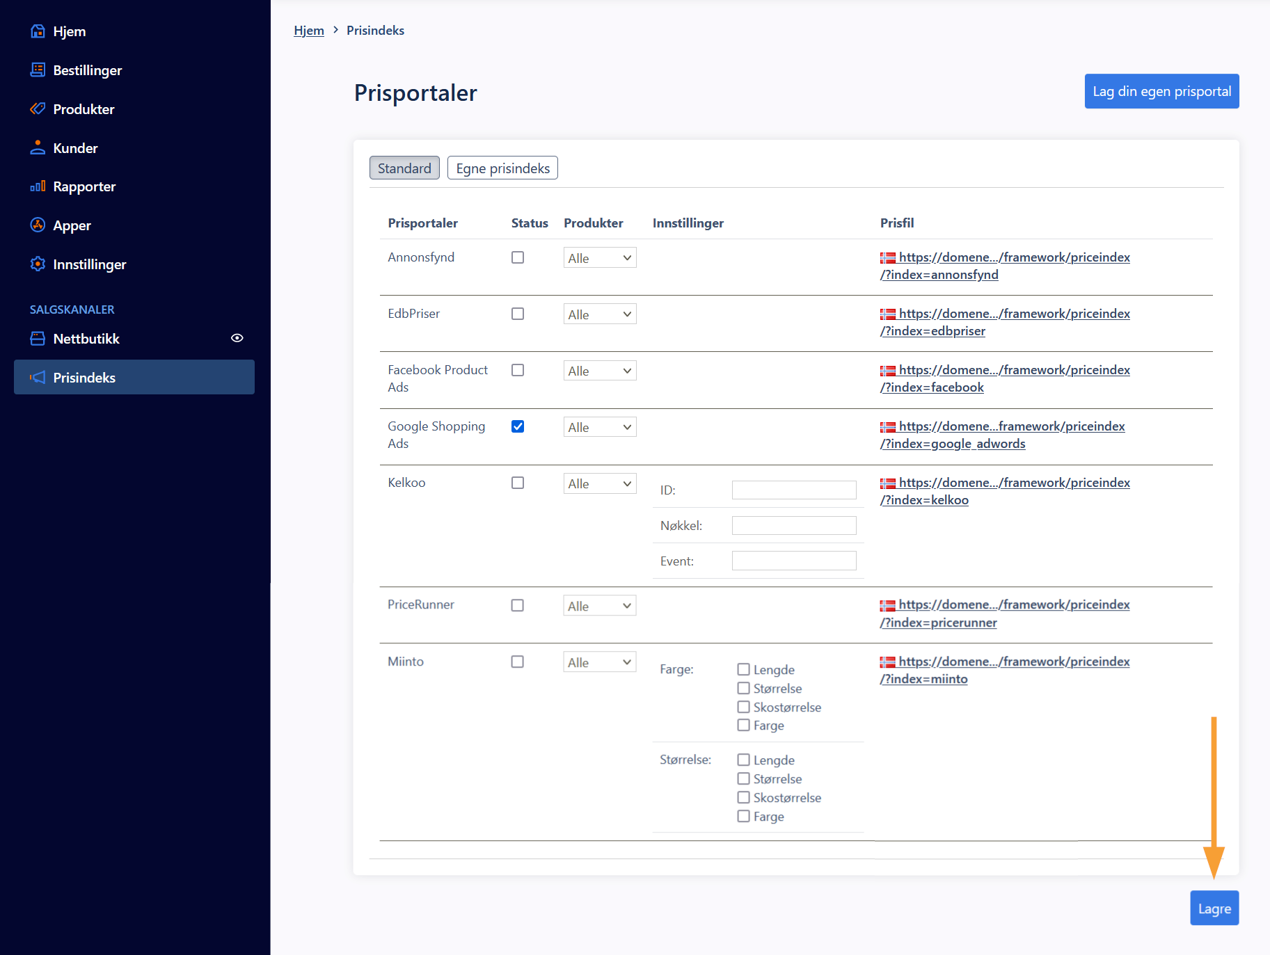Switch to Egne prisindeks tab
Image resolution: width=1270 pixels, height=955 pixels.
click(x=502, y=168)
